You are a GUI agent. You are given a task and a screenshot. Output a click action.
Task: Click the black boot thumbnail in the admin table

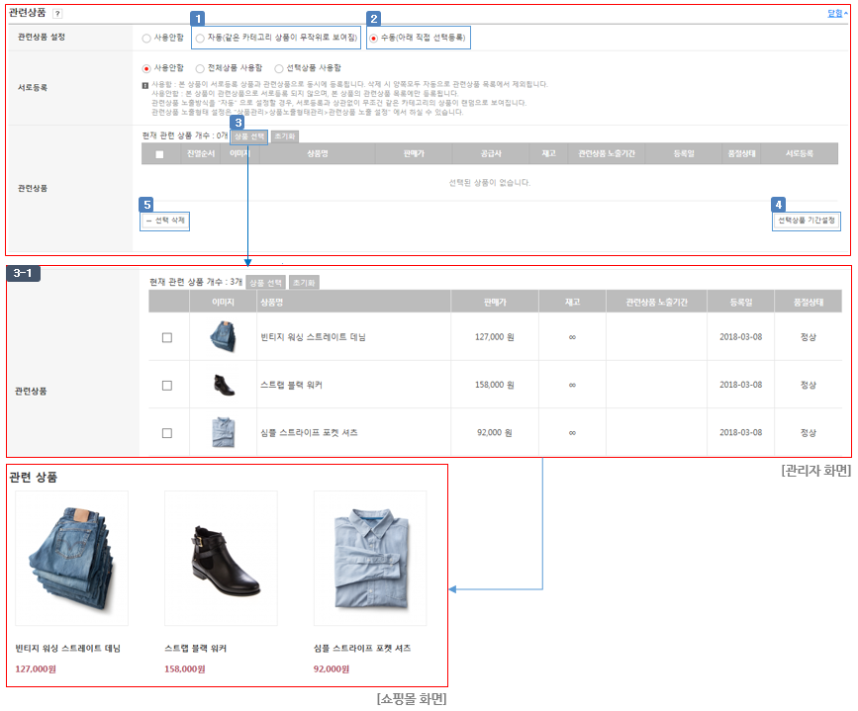224,385
